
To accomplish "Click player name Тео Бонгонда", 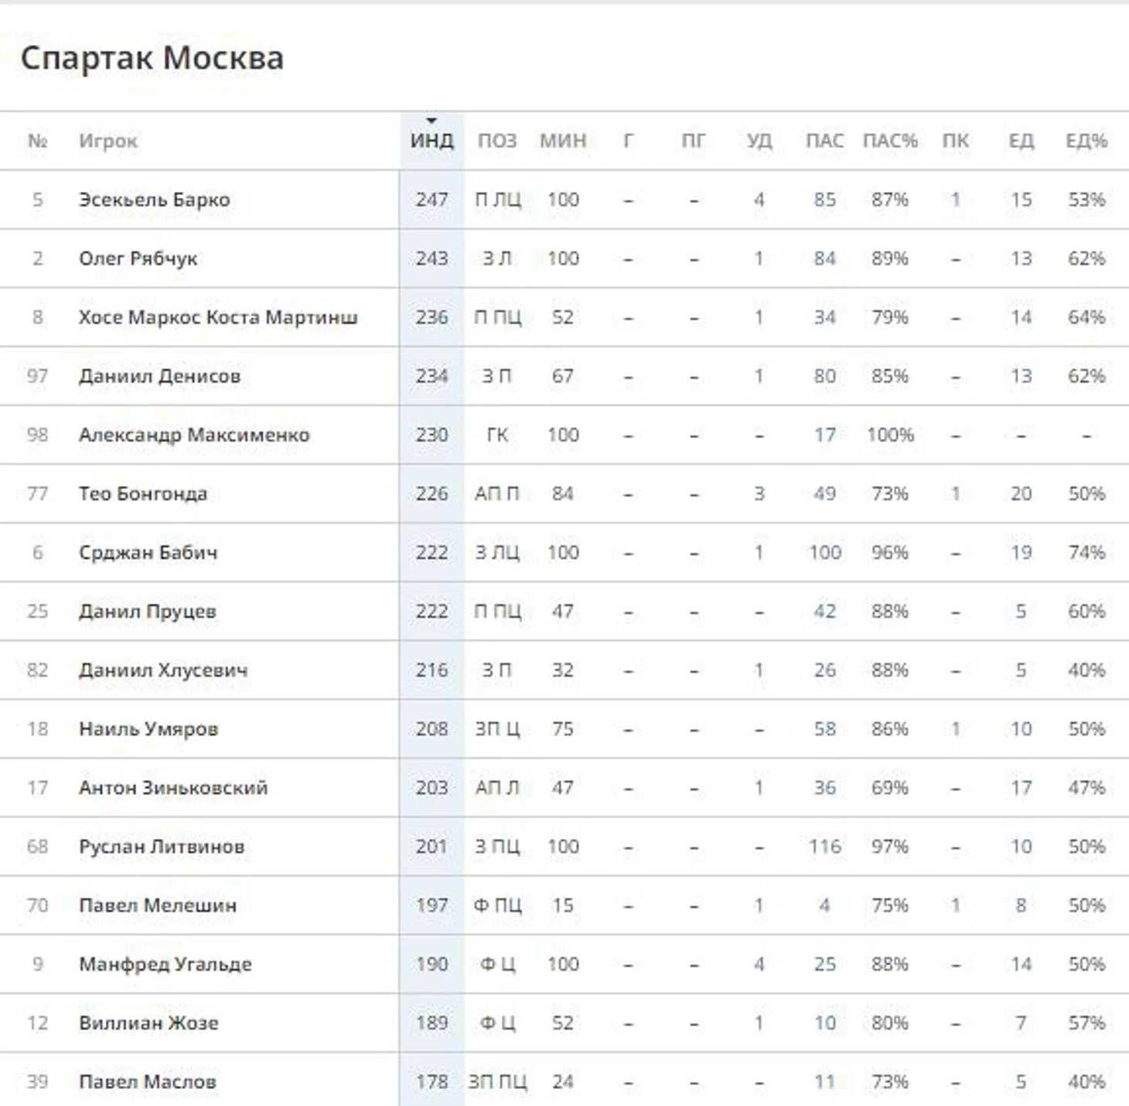I will pyautogui.click(x=142, y=493).
